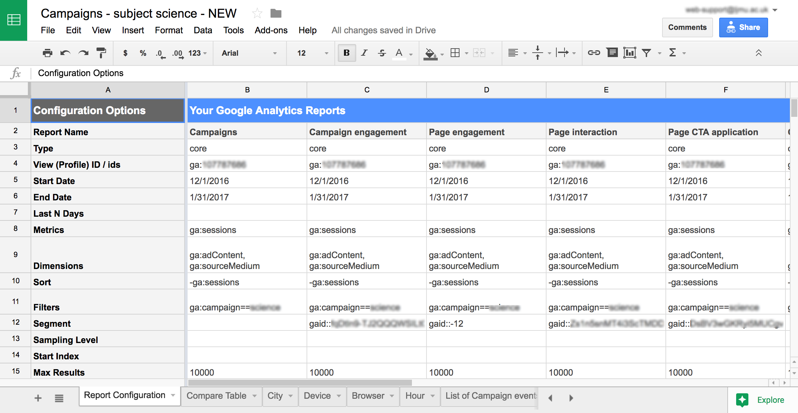Select the paint format tool
Image resolution: width=798 pixels, height=413 pixels.
[x=101, y=53]
